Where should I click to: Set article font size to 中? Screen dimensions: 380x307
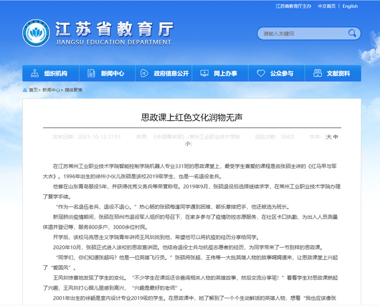coord(336,137)
